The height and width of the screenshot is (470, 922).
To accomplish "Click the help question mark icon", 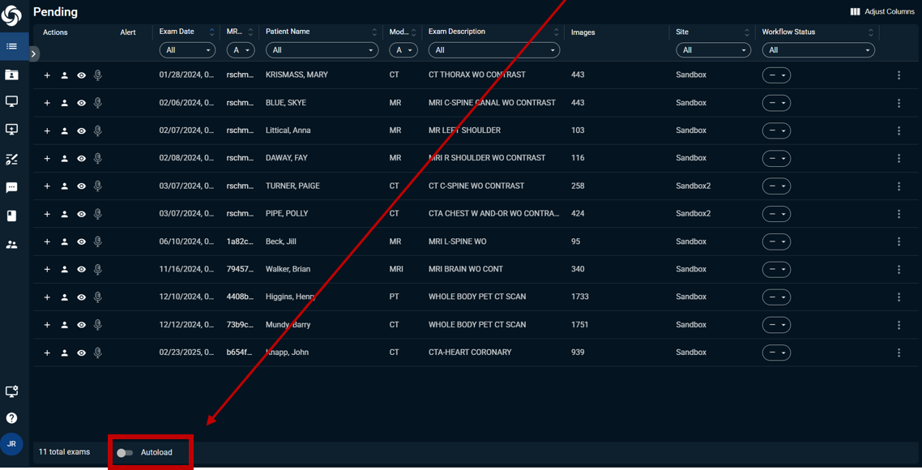I will click(11, 418).
